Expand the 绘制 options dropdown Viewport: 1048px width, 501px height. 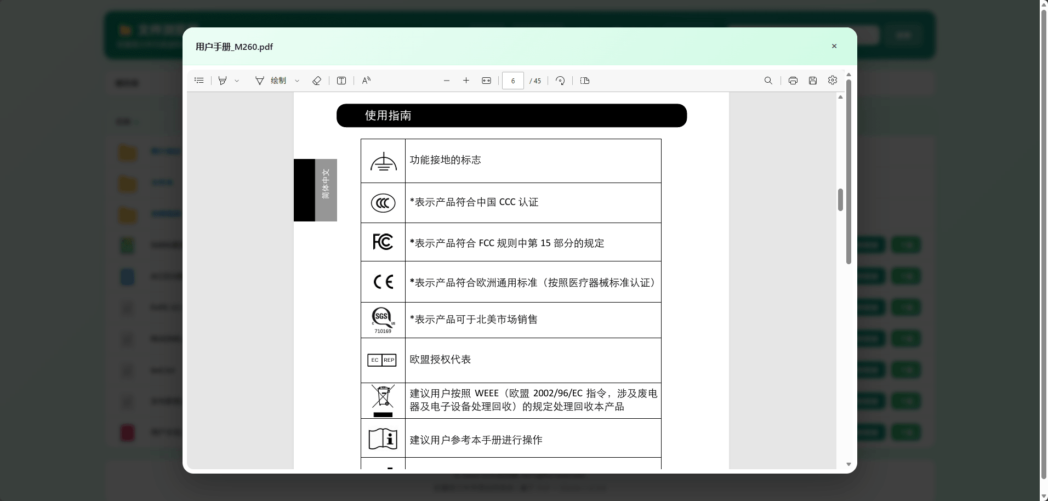(x=297, y=81)
